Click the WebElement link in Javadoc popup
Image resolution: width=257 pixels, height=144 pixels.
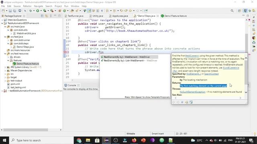point(192,56)
